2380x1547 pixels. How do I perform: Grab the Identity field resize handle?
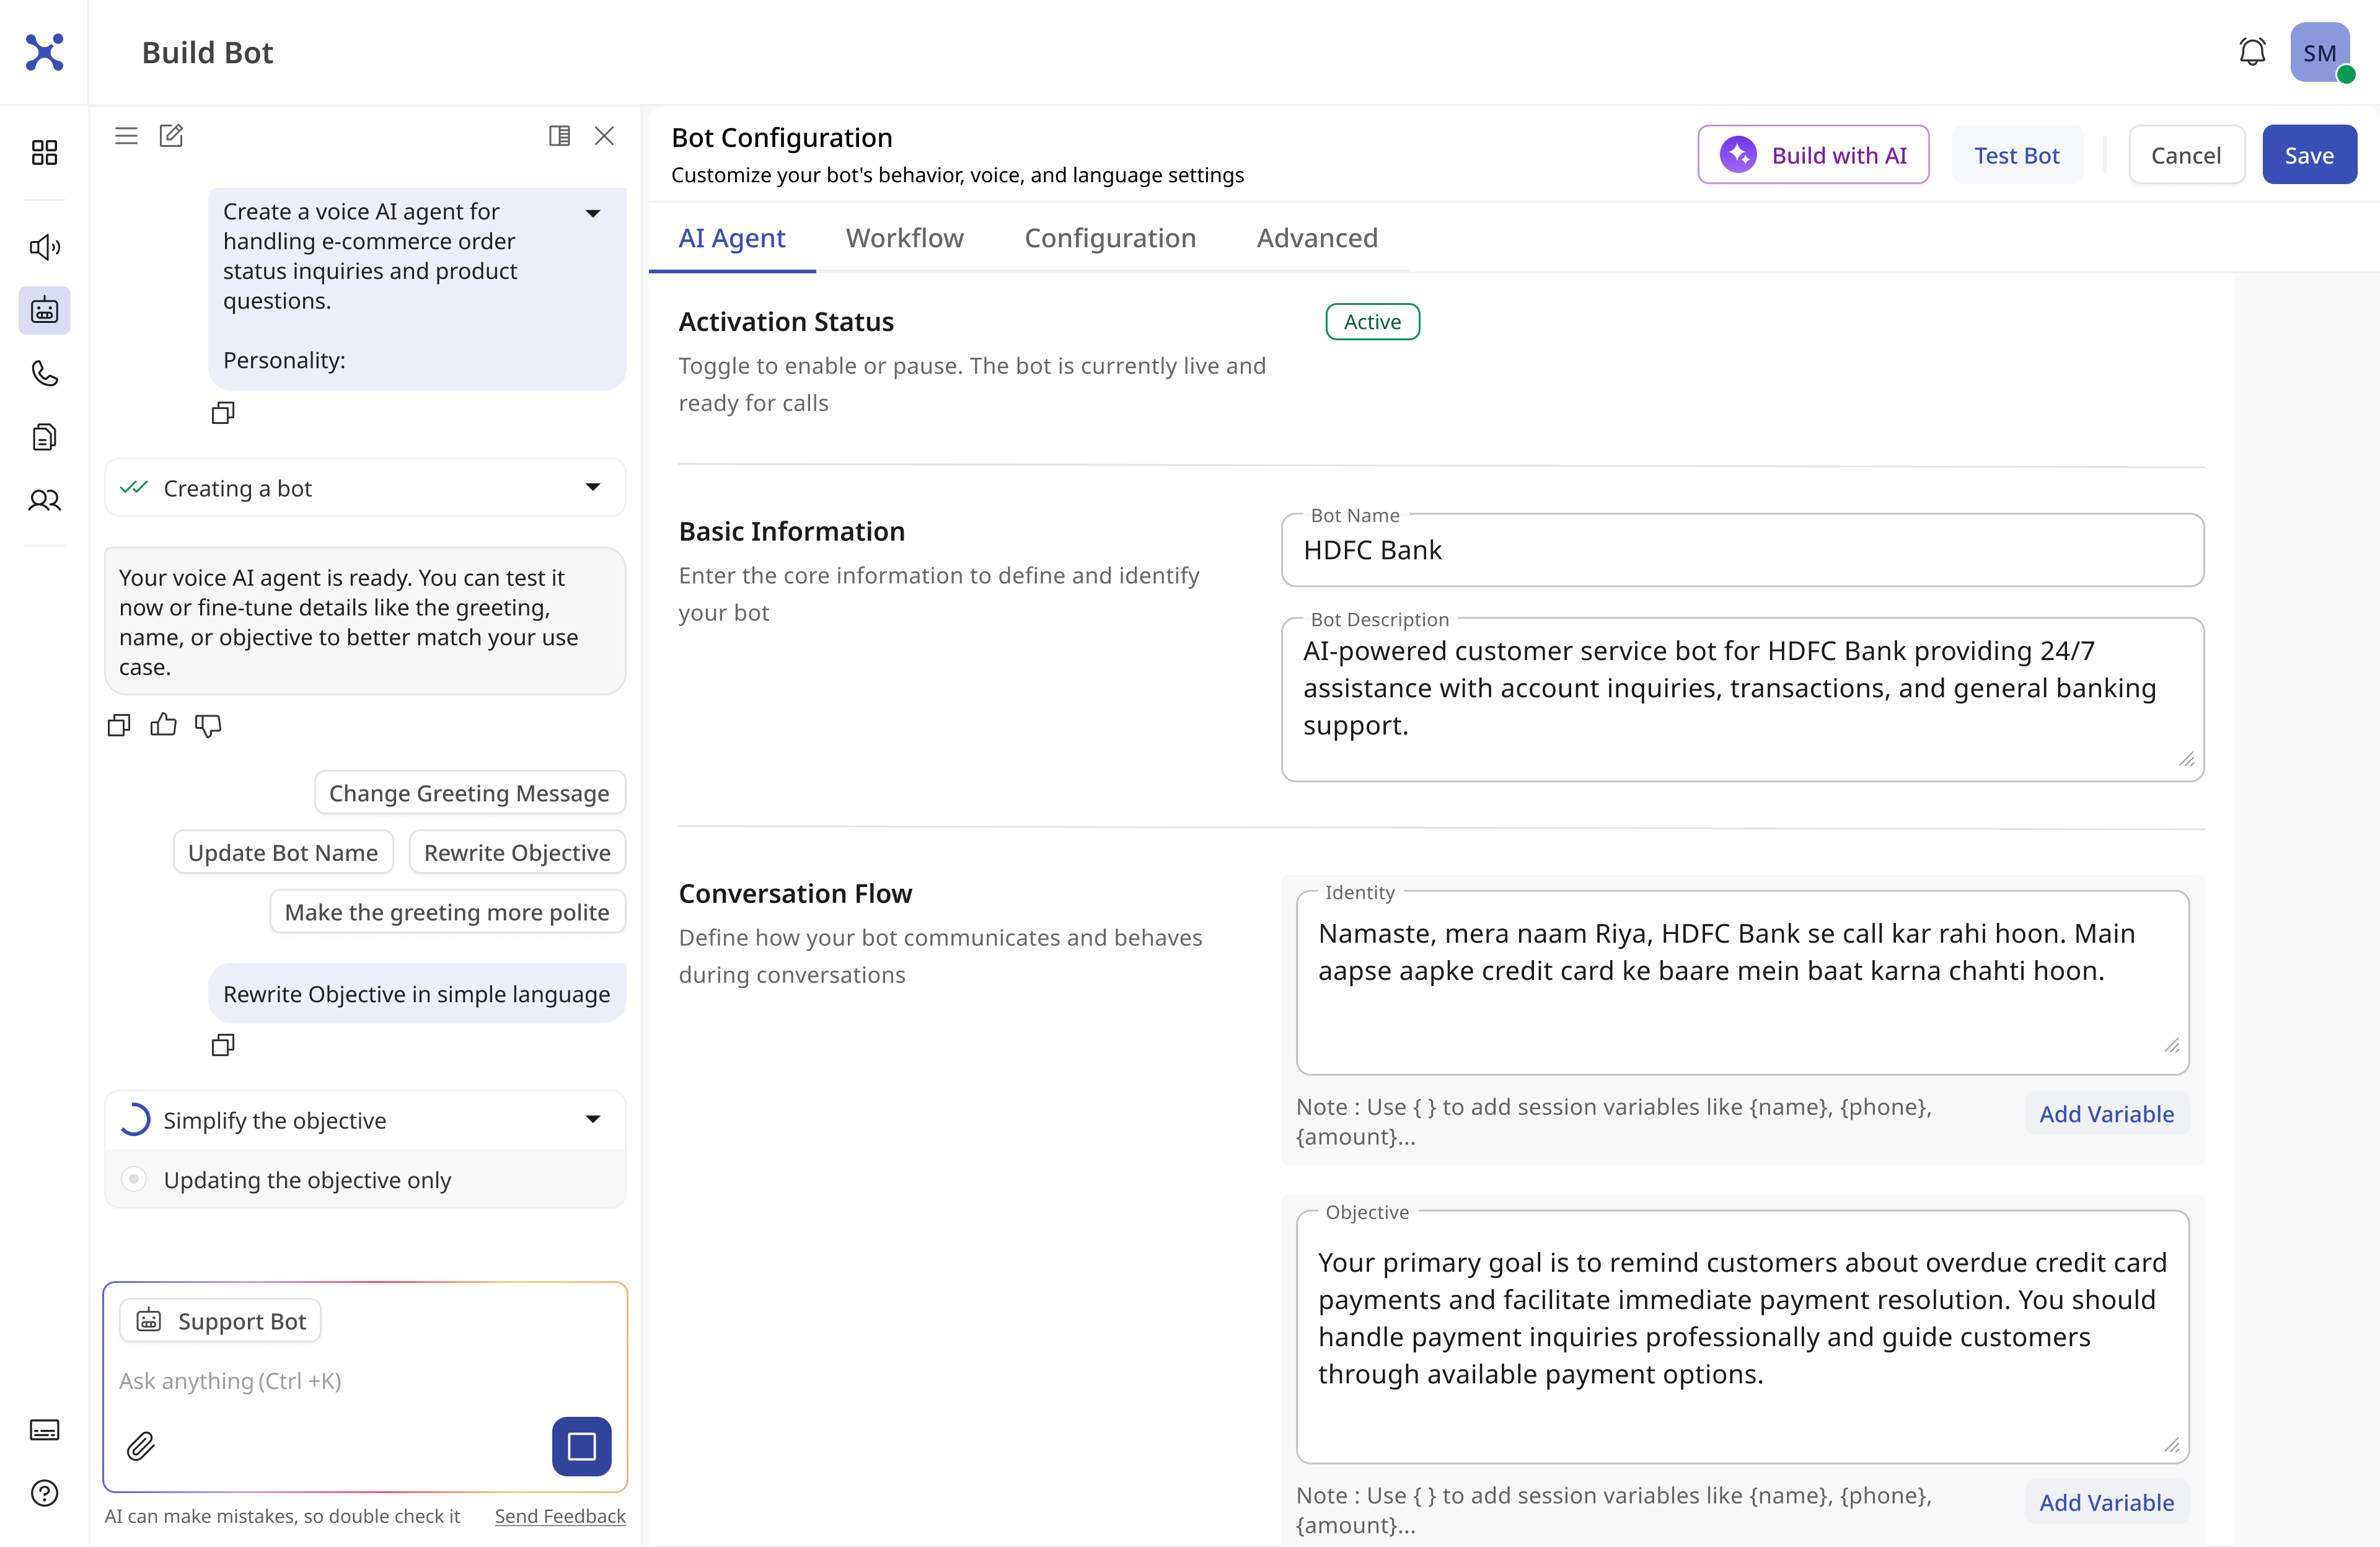click(x=2172, y=1046)
